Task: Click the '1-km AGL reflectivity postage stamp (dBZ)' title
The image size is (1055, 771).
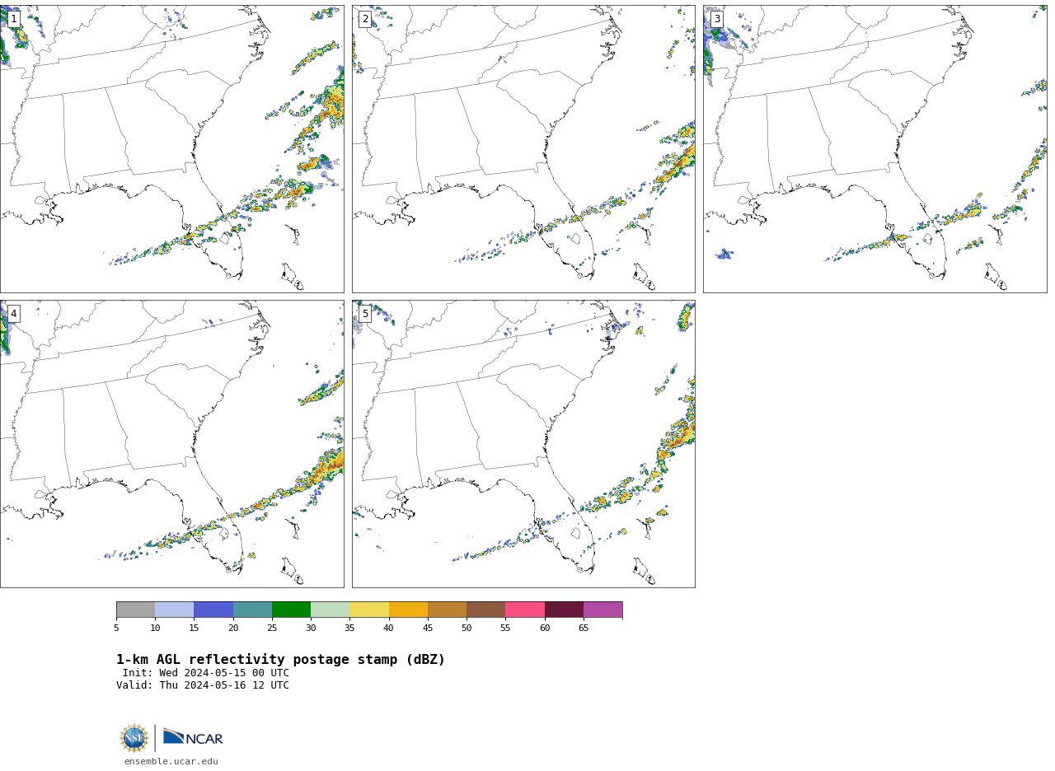Action: point(280,660)
